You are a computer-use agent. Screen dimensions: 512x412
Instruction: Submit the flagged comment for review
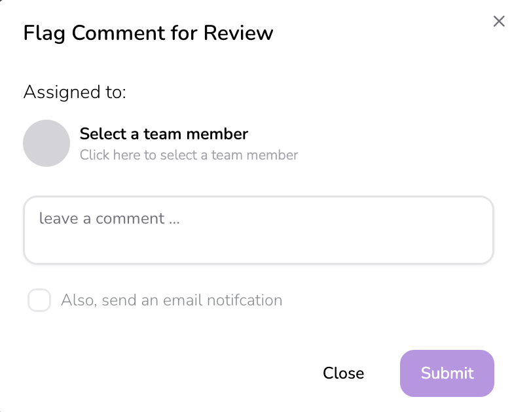click(x=447, y=373)
